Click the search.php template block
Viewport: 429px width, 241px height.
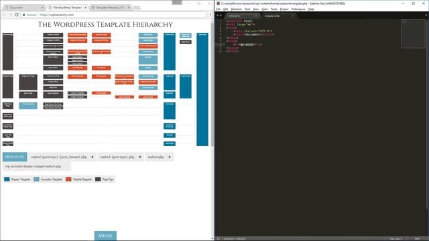[170, 144]
